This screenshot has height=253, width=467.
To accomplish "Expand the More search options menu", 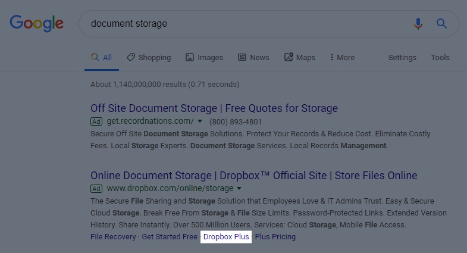I will tap(342, 57).
